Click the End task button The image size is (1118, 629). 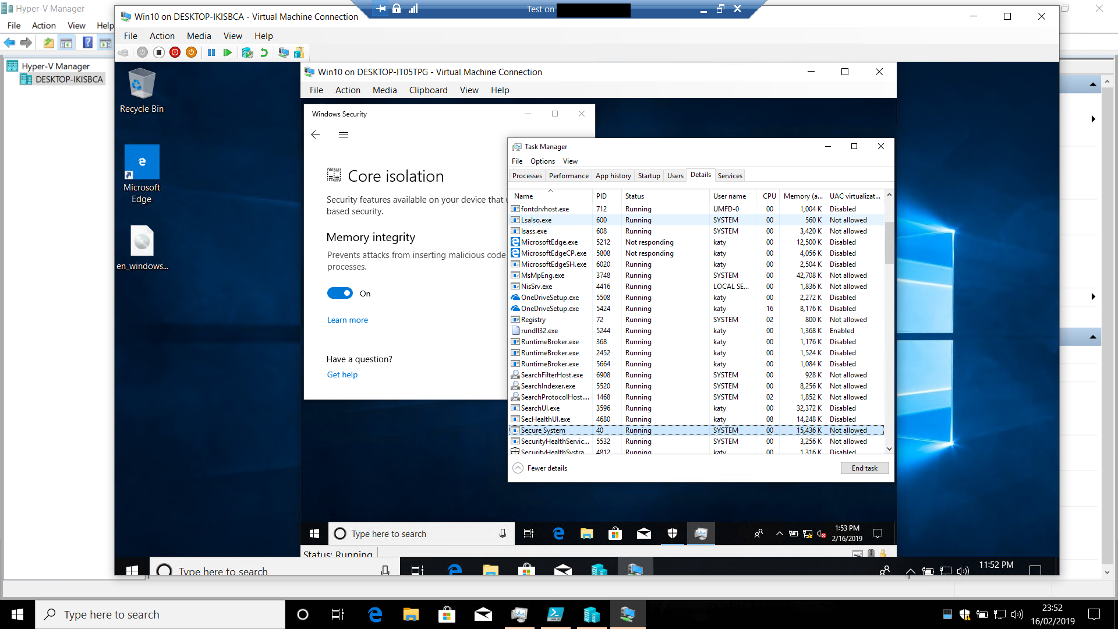(x=864, y=468)
